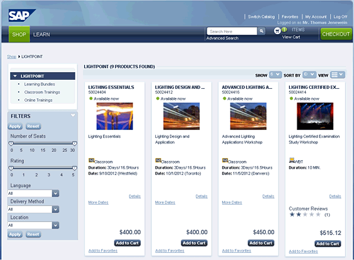Open Advanced Search
354x260 pixels.
223,38
